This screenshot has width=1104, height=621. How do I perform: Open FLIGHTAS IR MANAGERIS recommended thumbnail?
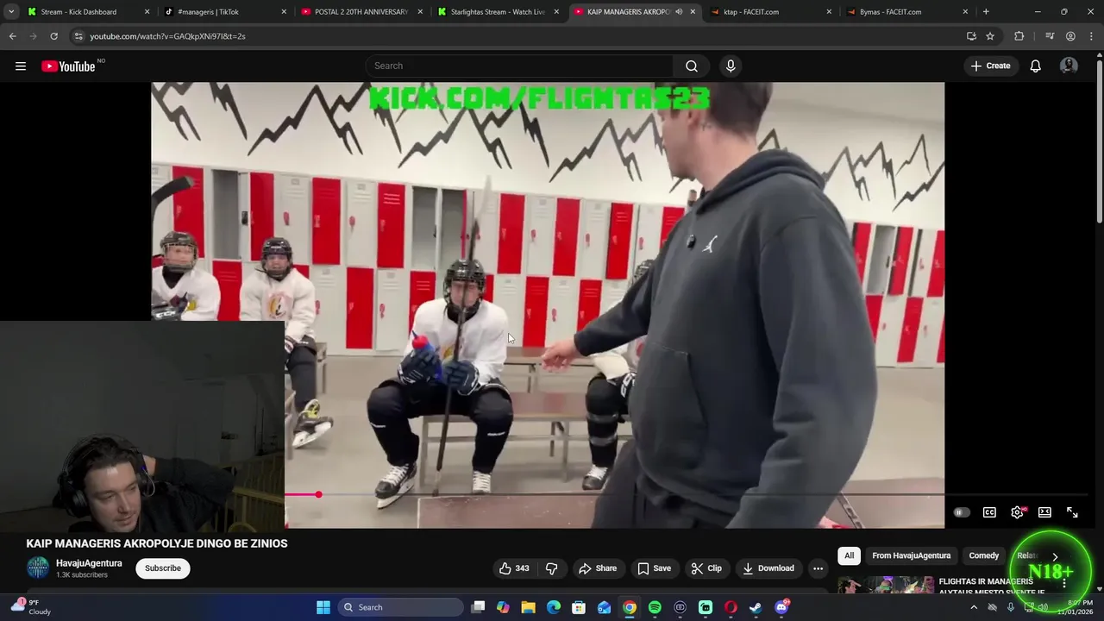coord(886,585)
